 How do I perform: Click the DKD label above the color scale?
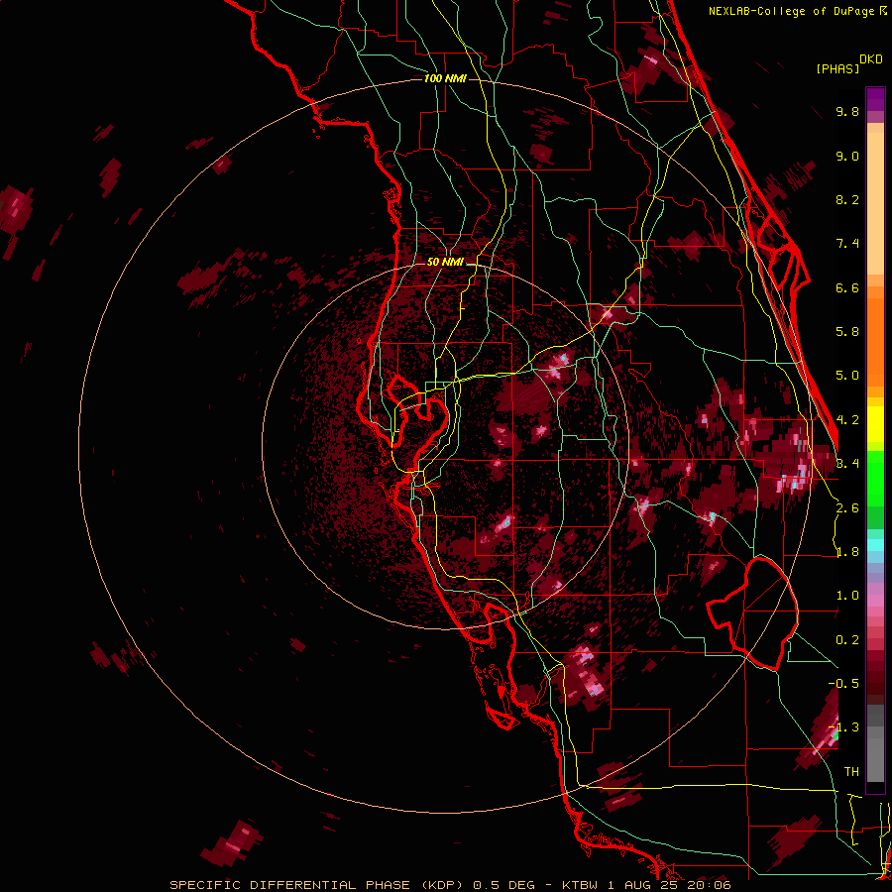[x=871, y=59]
